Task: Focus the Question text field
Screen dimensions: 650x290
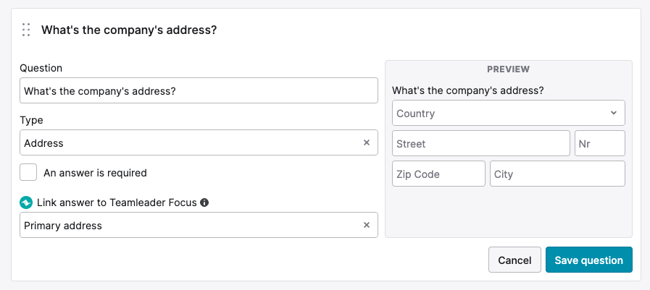Action: tap(199, 90)
